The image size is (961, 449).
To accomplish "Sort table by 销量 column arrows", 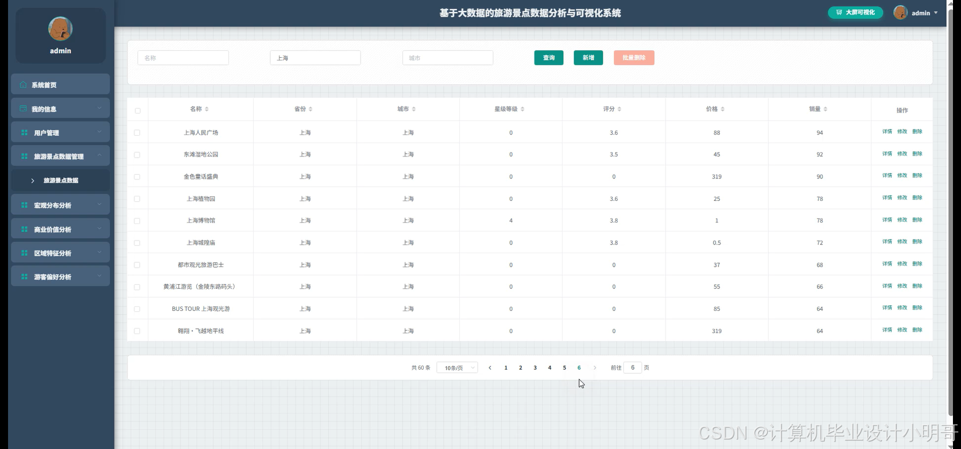I will point(825,109).
